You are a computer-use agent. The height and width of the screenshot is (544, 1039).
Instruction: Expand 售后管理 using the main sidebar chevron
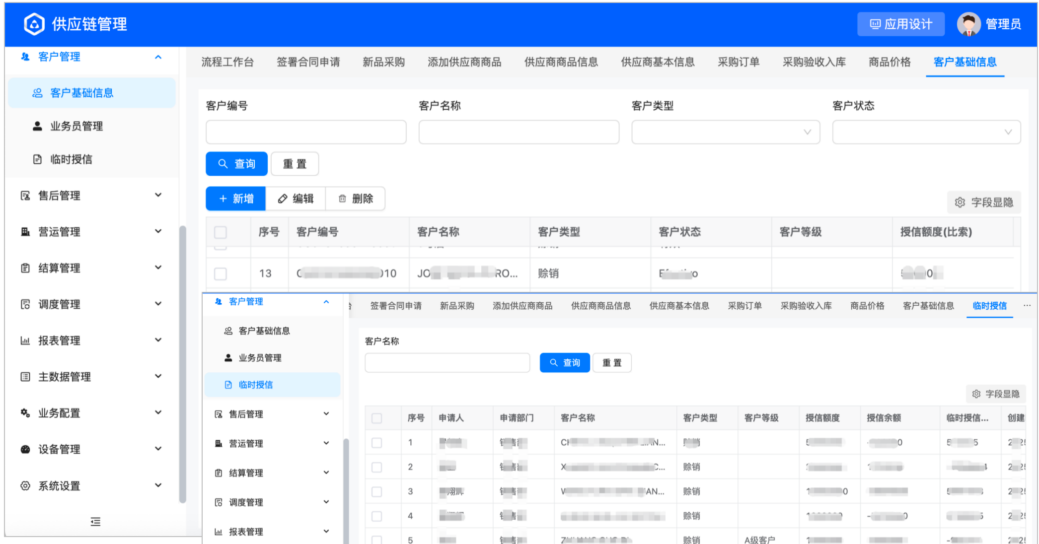pos(158,195)
